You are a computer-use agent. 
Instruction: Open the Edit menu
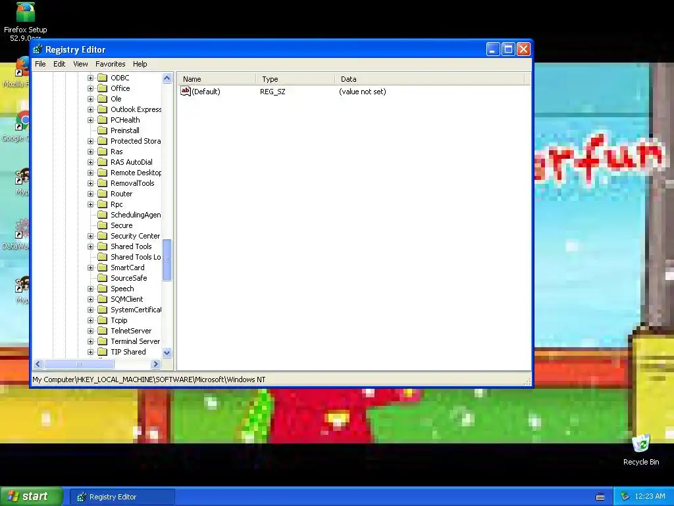[x=59, y=64]
